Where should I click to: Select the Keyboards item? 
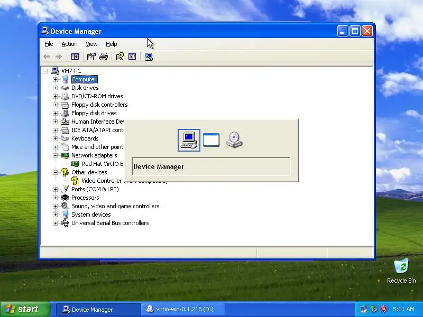point(85,138)
